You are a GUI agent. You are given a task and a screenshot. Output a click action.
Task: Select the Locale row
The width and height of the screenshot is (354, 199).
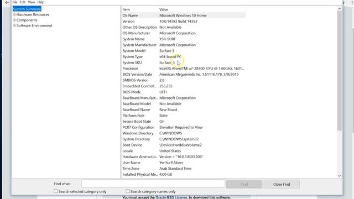click(184, 151)
